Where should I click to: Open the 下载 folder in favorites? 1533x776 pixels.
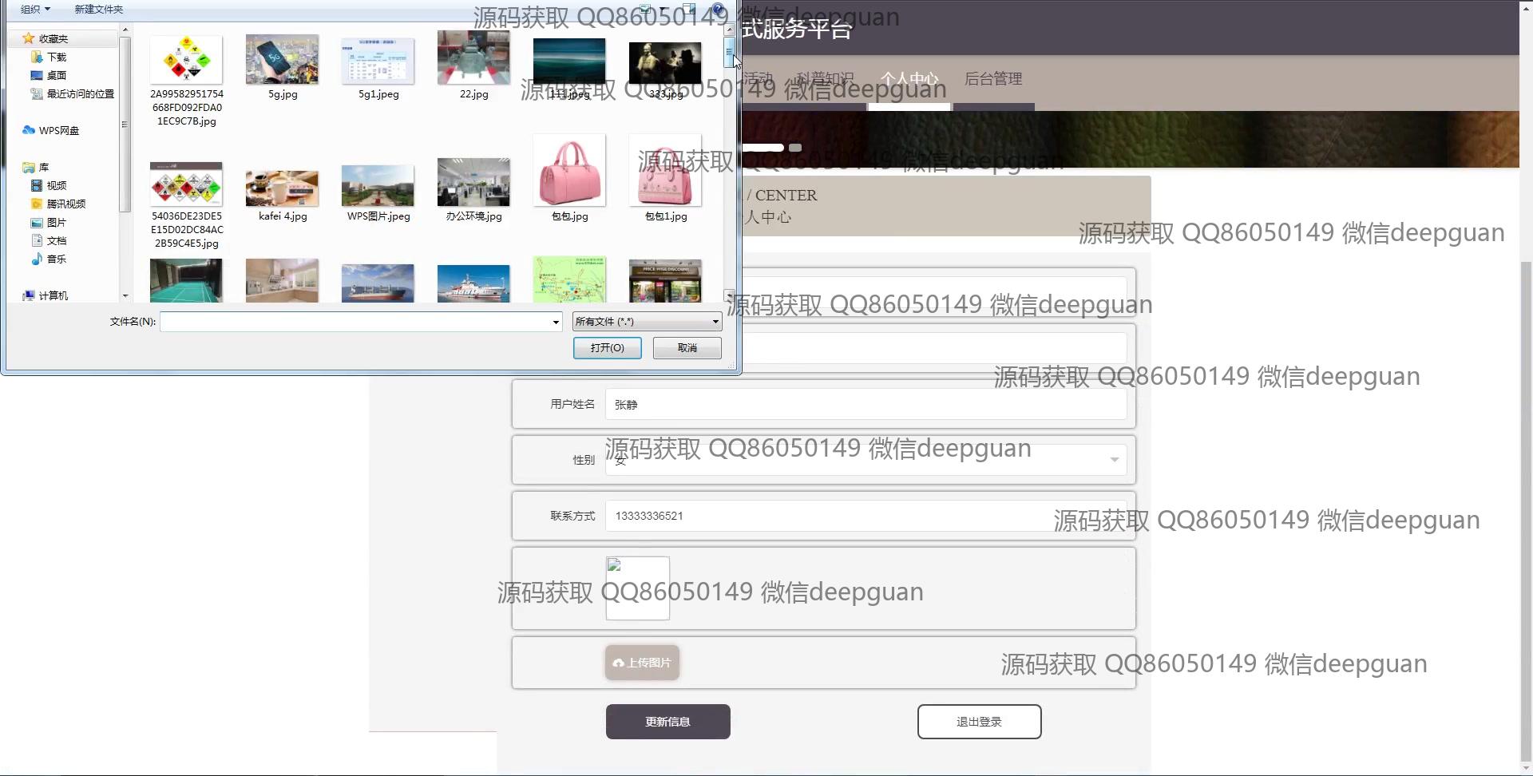(x=56, y=57)
